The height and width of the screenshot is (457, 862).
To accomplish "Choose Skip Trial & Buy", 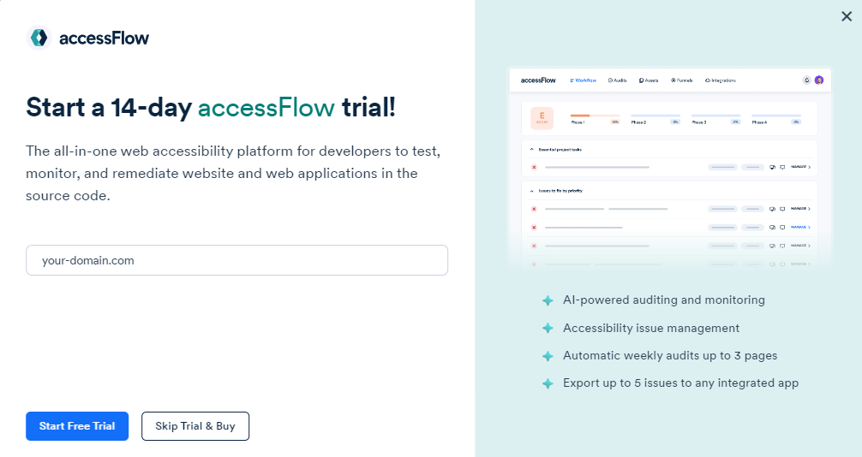I will pyautogui.click(x=195, y=426).
